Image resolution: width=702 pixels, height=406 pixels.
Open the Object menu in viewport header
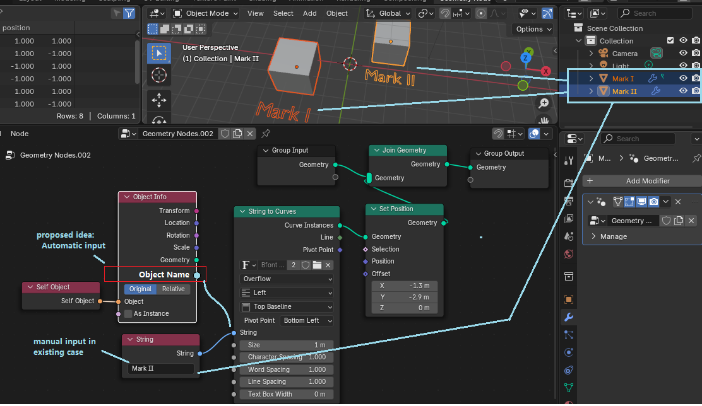click(337, 13)
